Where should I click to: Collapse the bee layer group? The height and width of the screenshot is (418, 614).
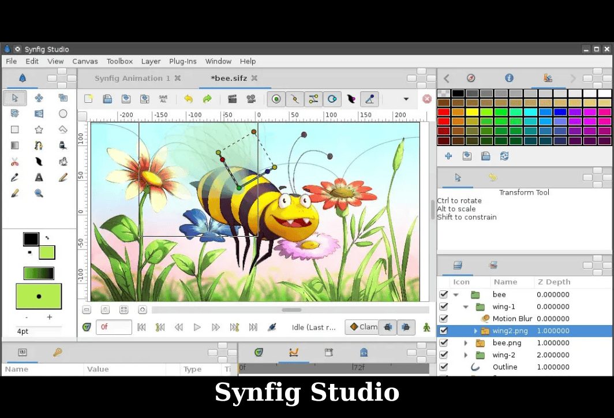(x=456, y=294)
